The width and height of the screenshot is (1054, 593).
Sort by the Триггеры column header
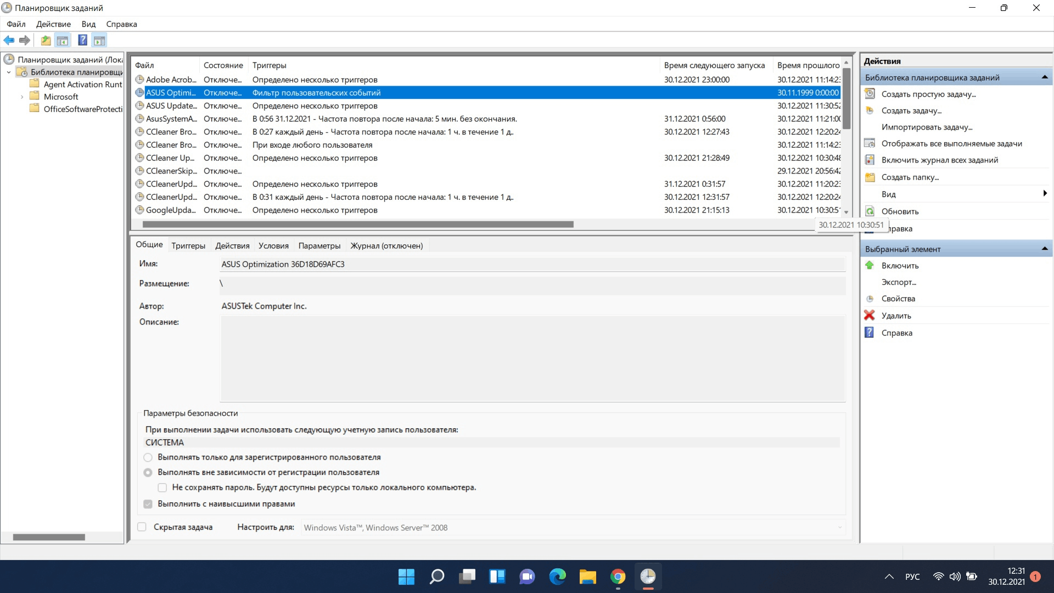click(x=454, y=65)
